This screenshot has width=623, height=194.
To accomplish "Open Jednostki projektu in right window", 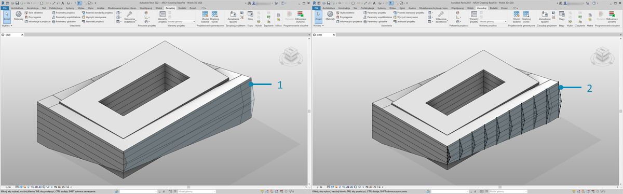I will [x=404, y=21].
